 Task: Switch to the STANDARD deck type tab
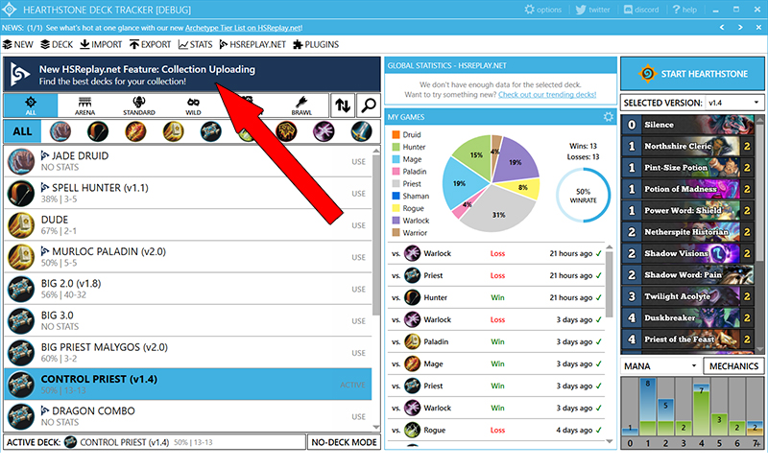click(x=139, y=105)
